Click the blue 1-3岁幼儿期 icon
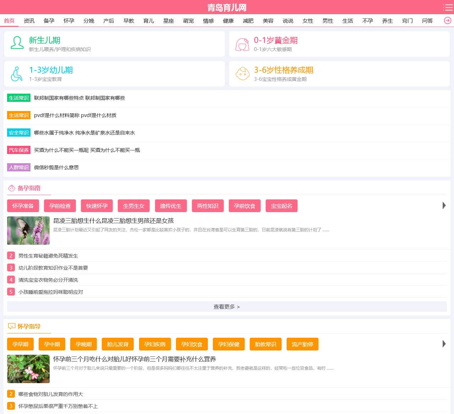 [x=16, y=74]
